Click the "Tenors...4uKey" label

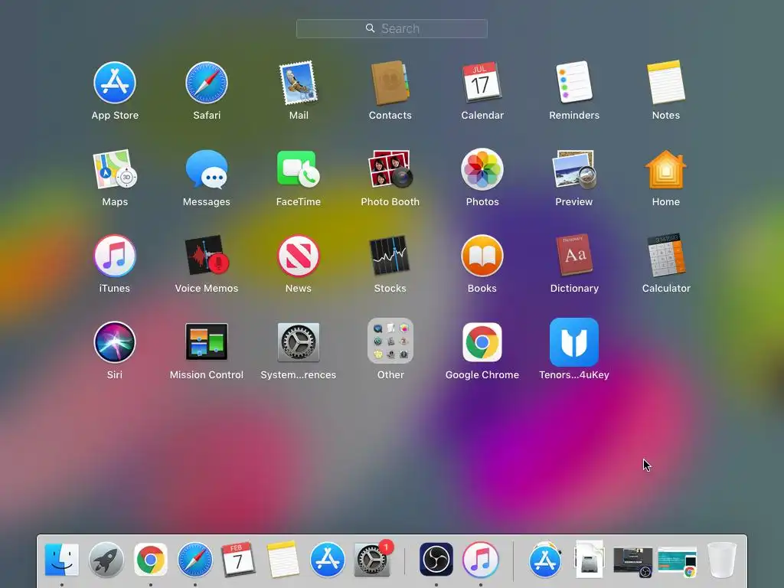574,375
